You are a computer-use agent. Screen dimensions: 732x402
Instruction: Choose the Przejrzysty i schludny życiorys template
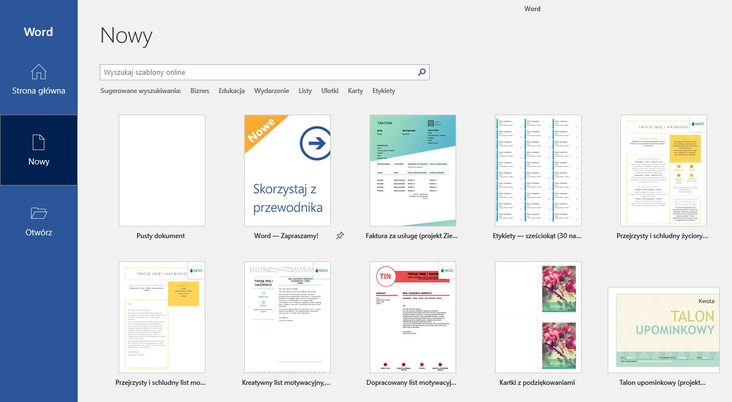pyautogui.click(x=663, y=170)
